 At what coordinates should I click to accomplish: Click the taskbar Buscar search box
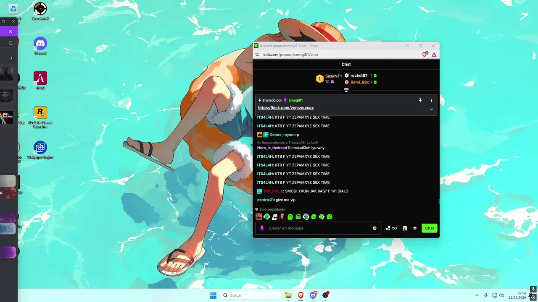tap(251, 295)
